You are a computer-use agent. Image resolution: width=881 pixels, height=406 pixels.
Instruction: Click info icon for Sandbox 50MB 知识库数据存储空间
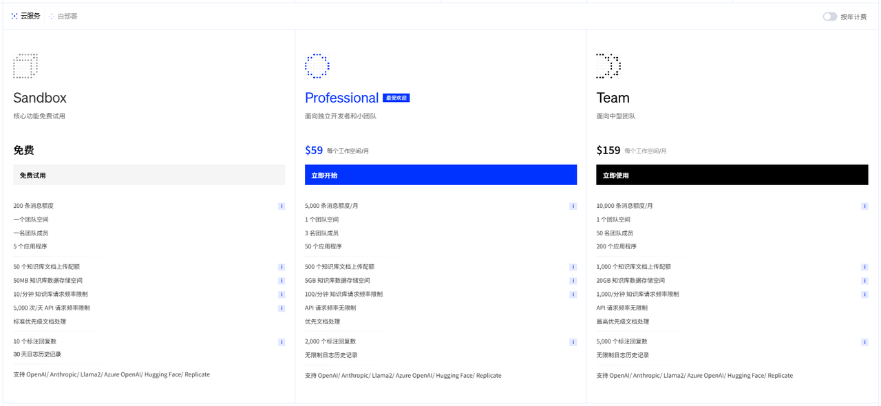click(282, 281)
